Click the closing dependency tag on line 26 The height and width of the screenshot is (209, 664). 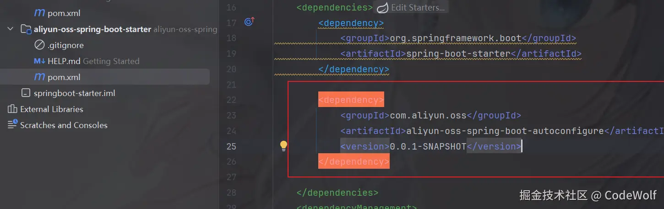(354, 161)
